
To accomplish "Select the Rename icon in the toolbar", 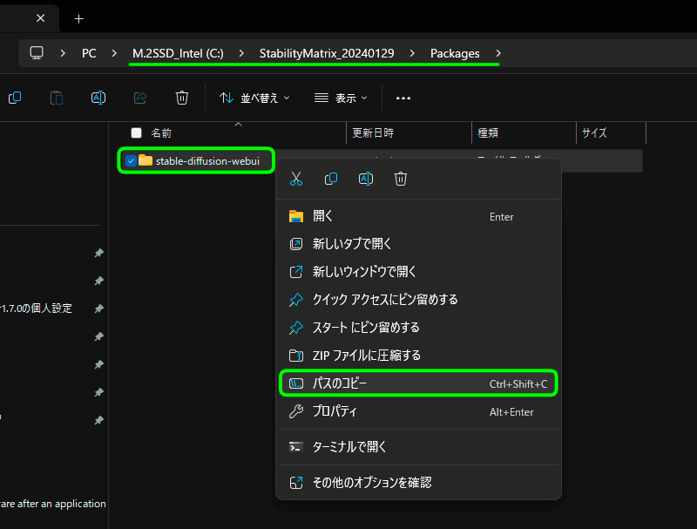I will [98, 98].
